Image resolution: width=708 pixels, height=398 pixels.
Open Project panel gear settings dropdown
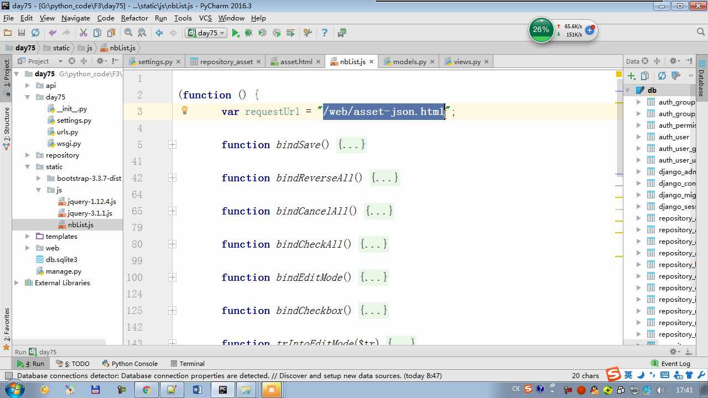[x=101, y=61]
